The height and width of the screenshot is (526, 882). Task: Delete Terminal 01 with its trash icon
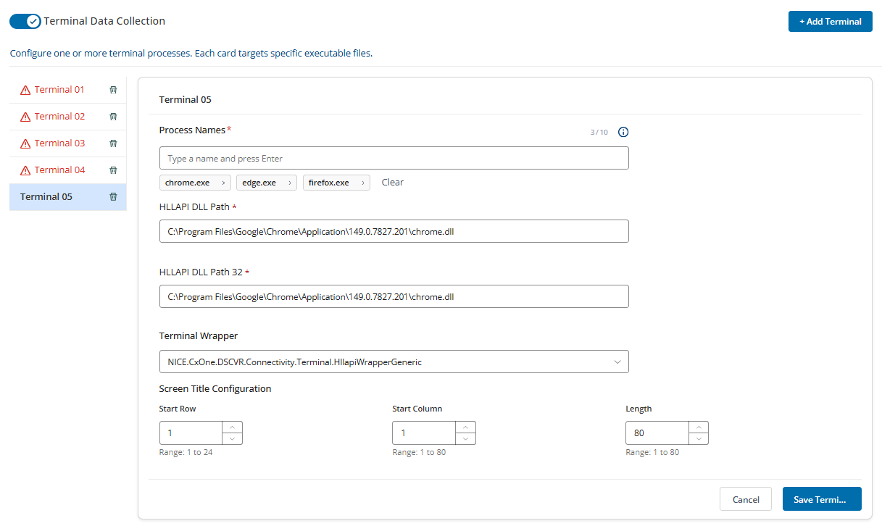coord(113,90)
